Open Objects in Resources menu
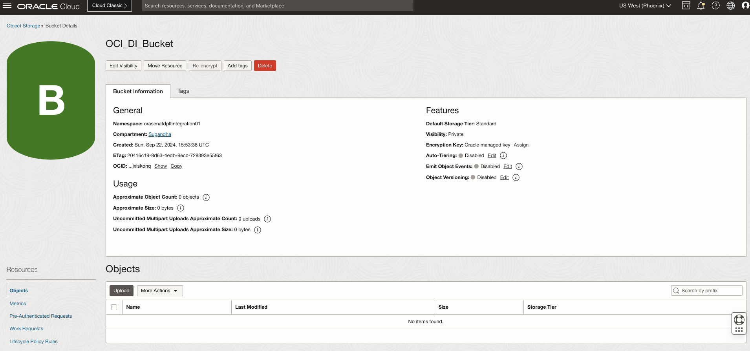The image size is (750, 351). [x=19, y=291]
